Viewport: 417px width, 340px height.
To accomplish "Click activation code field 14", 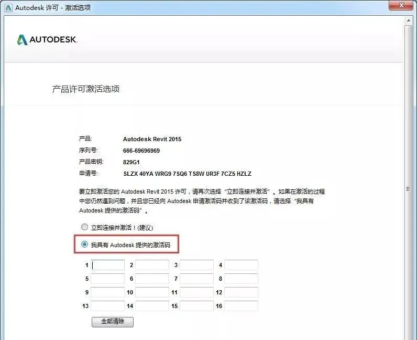I will 152,306.
